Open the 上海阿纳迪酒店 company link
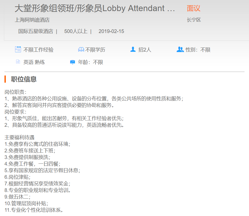 coord(32,20)
